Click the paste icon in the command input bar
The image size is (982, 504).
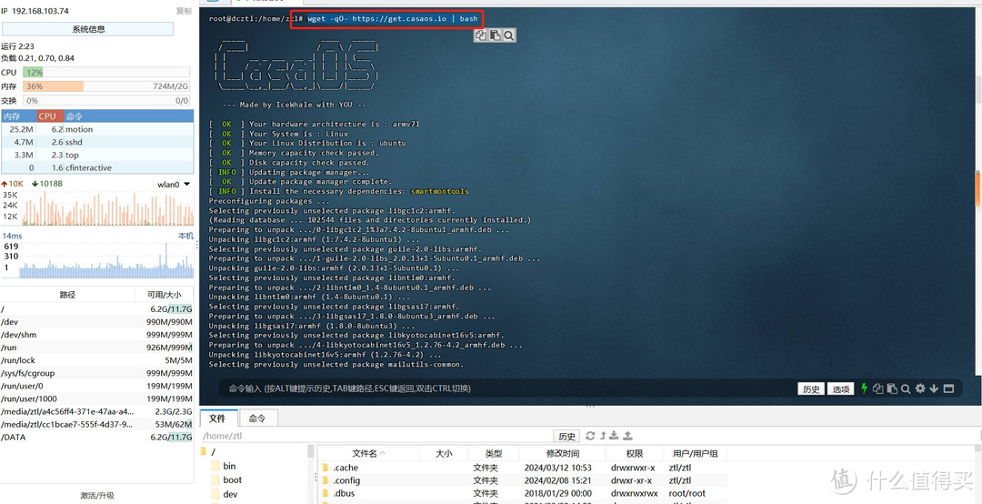[892, 388]
